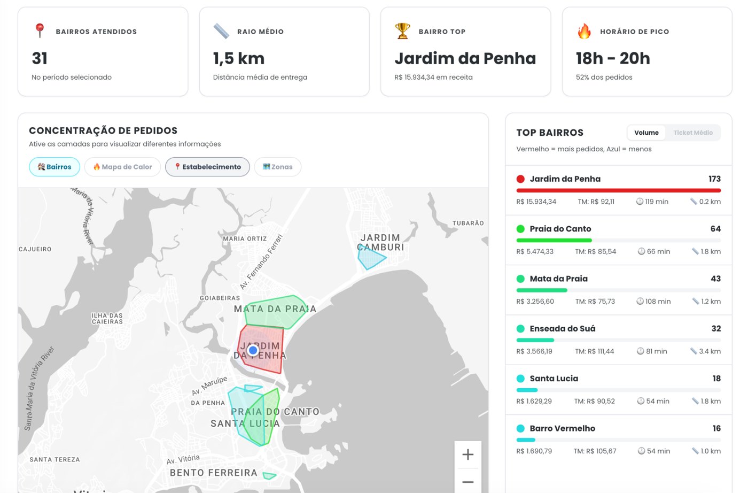
Task: Toggle the Bairros map layer
Action: pyautogui.click(x=54, y=167)
